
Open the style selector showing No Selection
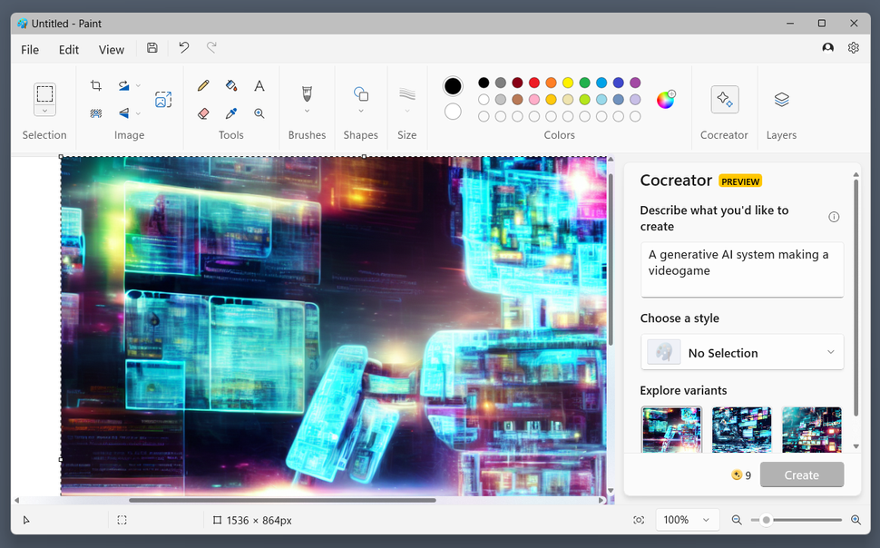point(742,352)
